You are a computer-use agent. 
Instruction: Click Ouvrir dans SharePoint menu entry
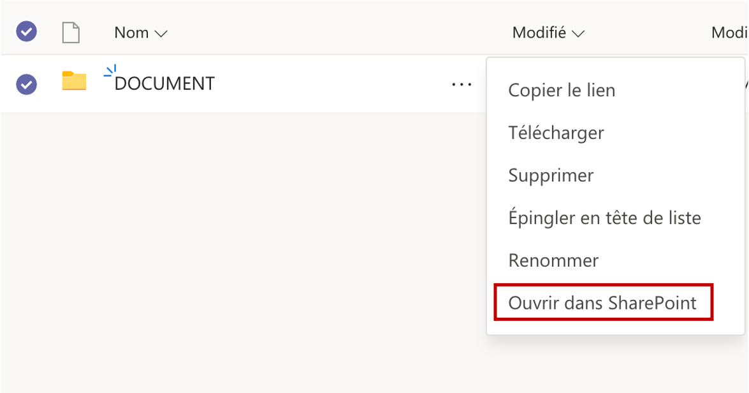602,302
